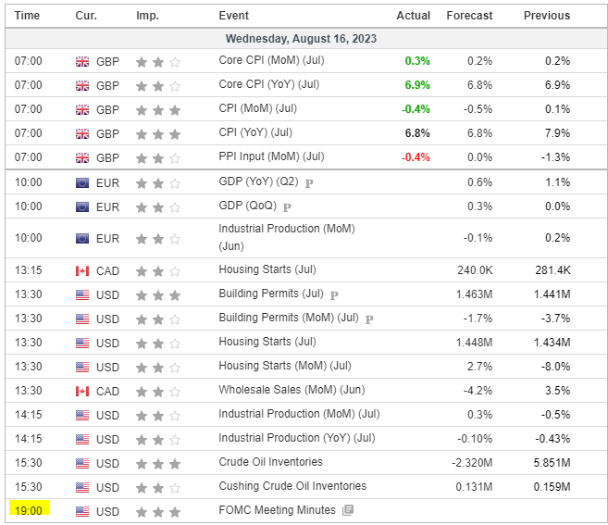Screen dimensions: 608x525
Task: Click the Time column header
Action: coord(28,16)
